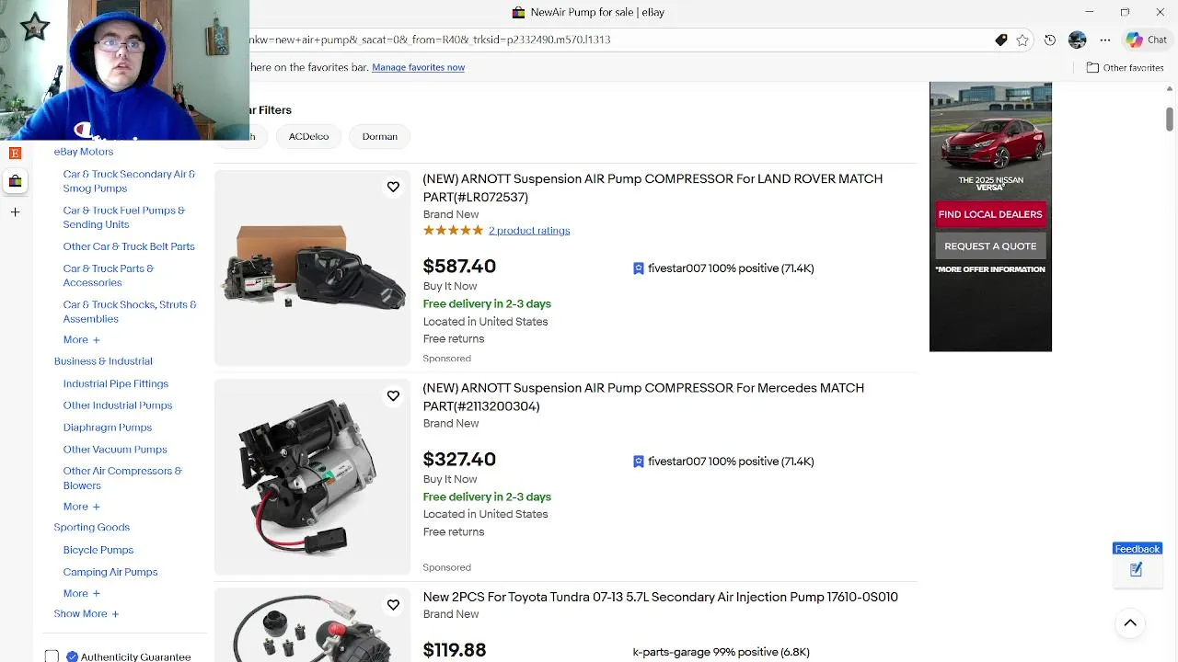Select the Dorman brand filter chip
This screenshot has width=1178, height=662.
tap(380, 136)
